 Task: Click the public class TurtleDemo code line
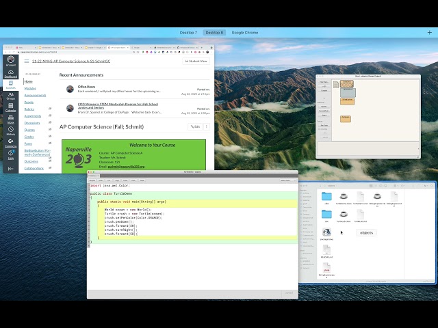click(x=111, y=193)
